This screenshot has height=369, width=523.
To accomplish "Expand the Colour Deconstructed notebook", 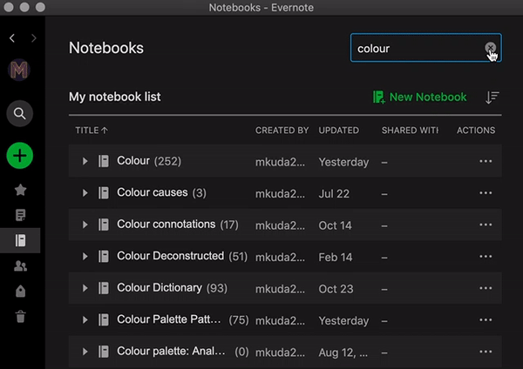I will pyautogui.click(x=85, y=256).
